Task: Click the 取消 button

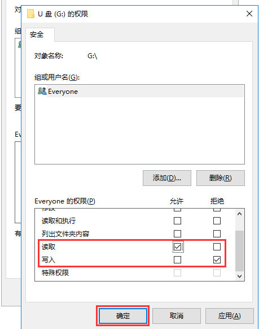Action: tap(177, 315)
